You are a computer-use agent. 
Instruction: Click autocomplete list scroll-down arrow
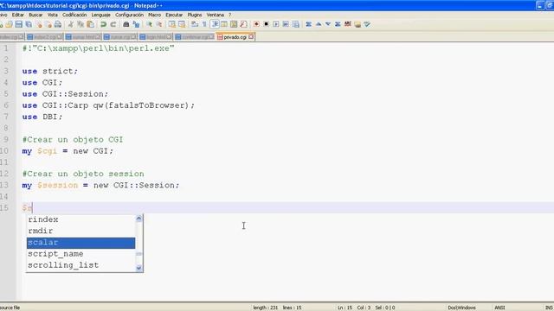tap(138, 268)
